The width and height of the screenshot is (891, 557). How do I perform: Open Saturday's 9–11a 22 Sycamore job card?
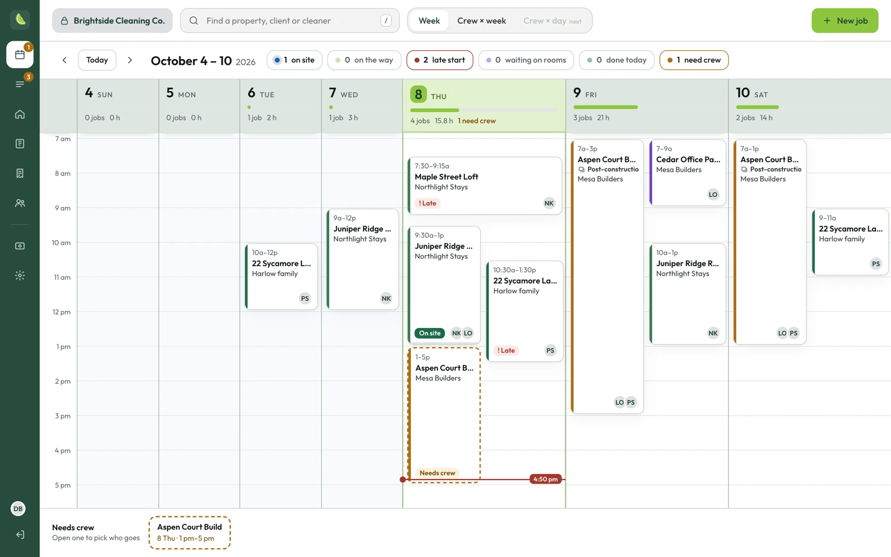coord(850,242)
